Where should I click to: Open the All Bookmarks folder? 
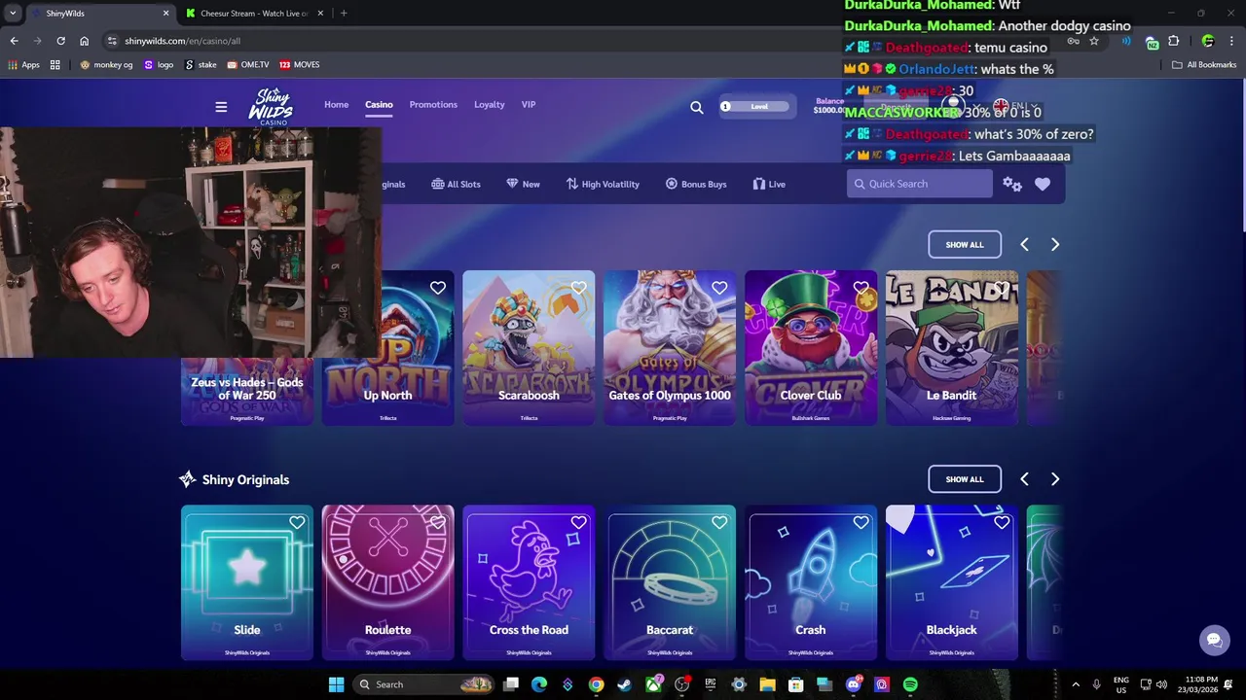1204,65
